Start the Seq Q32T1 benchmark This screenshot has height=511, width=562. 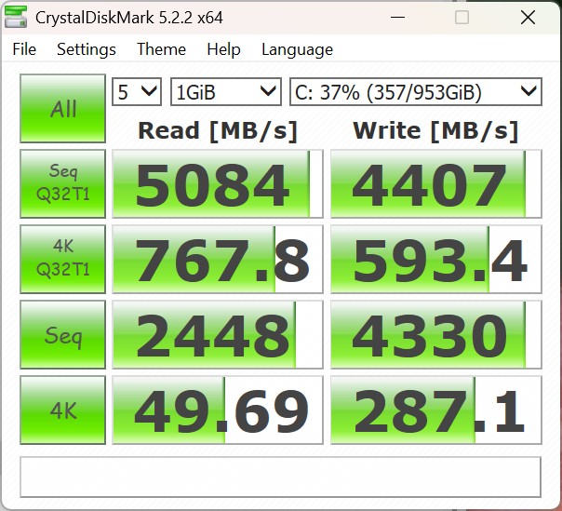coord(62,183)
